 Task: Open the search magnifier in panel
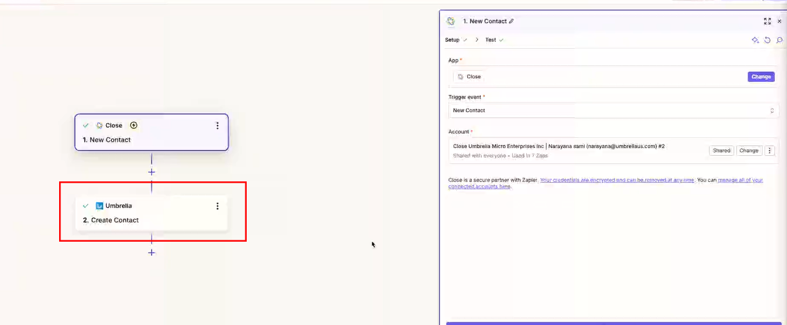[779, 40]
